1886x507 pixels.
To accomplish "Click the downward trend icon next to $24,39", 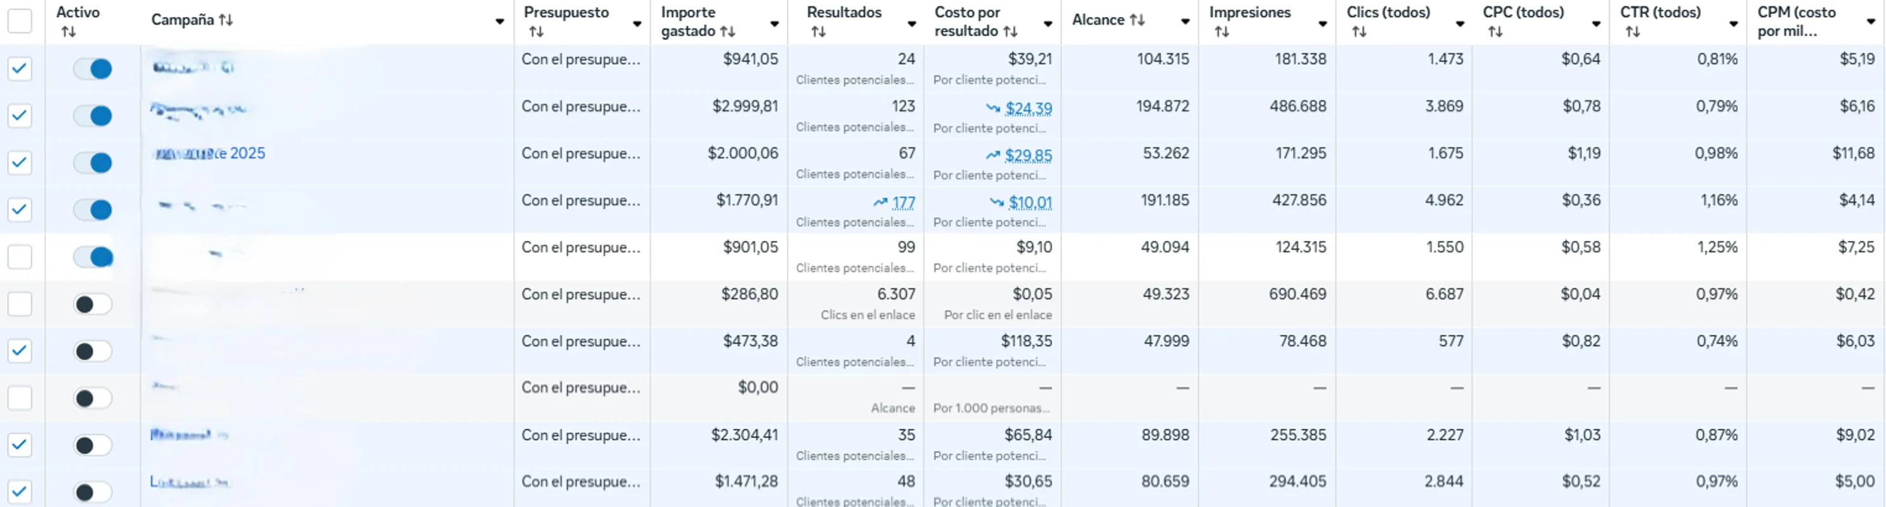I will pyautogui.click(x=994, y=108).
